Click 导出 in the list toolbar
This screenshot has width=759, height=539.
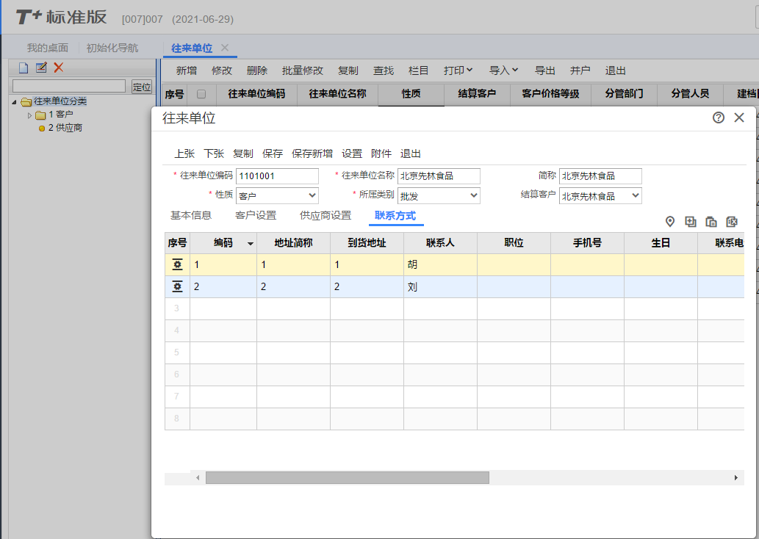(x=544, y=70)
